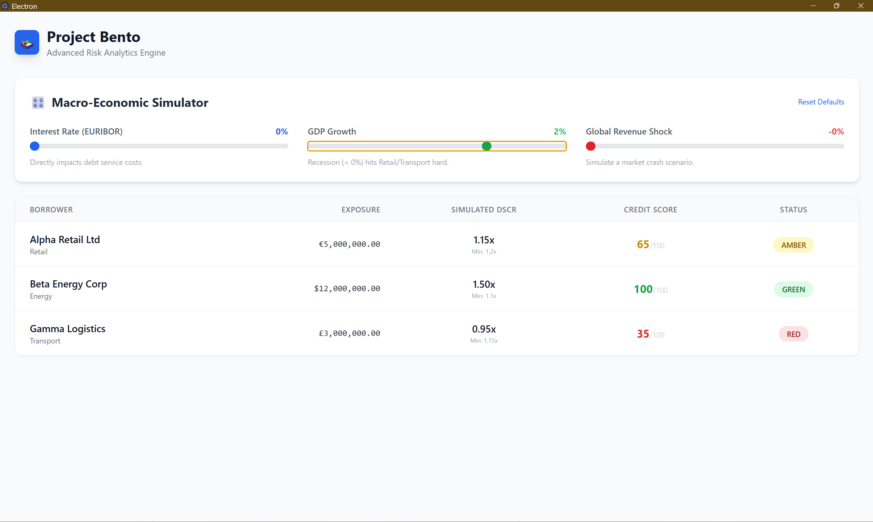Select the Alpha Retail Ltd row
Viewport: 873px width, 522px height.
pos(65,240)
